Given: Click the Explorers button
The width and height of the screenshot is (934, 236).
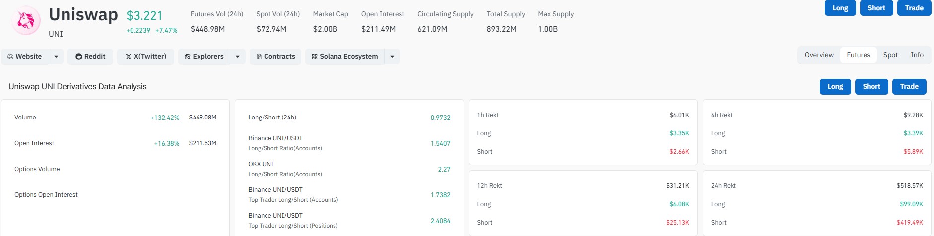Looking at the screenshot, I should [x=204, y=57].
